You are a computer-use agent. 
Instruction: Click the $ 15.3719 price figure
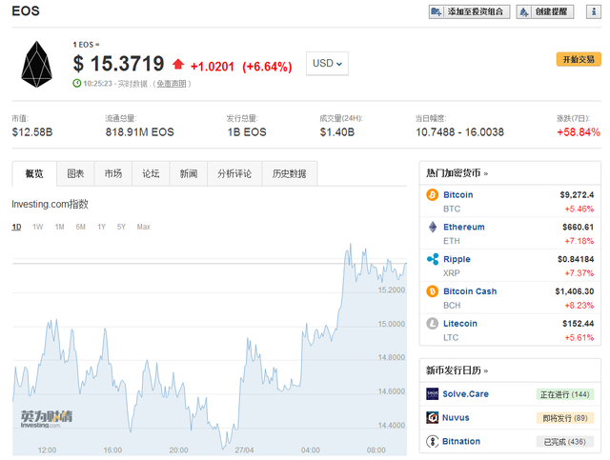pyautogui.click(x=118, y=64)
